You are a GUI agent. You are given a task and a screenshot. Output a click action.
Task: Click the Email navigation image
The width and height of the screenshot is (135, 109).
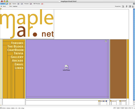click(19, 65)
